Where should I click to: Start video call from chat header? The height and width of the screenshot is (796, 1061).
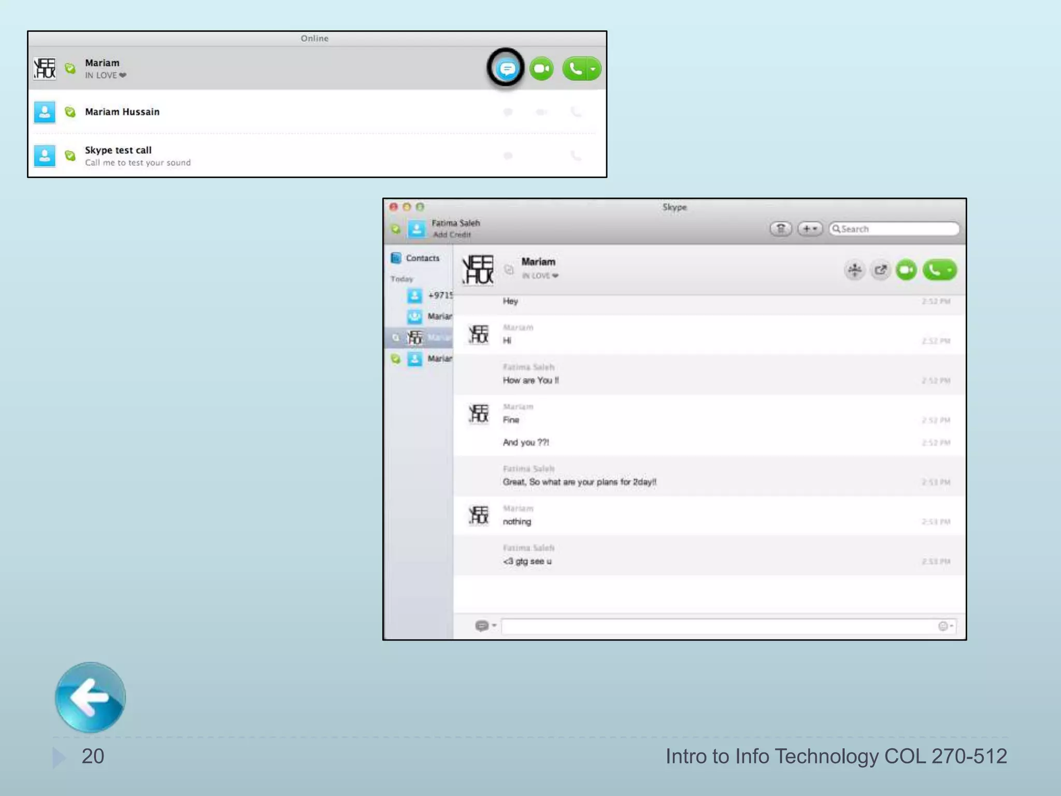(x=906, y=270)
